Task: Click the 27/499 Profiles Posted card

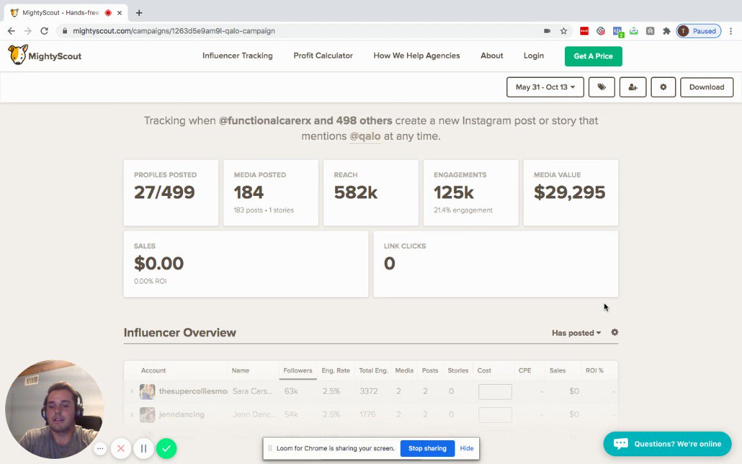Action: click(171, 193)
